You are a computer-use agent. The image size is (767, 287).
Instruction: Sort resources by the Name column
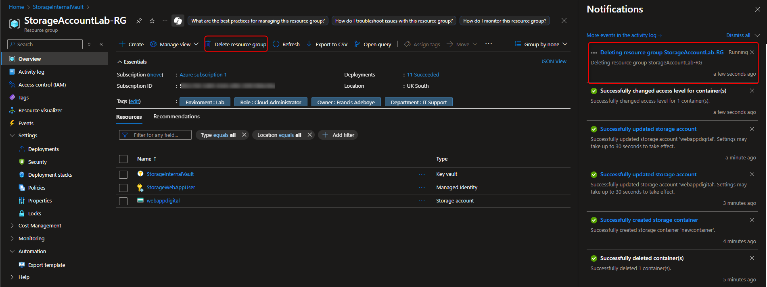(146, 159)
